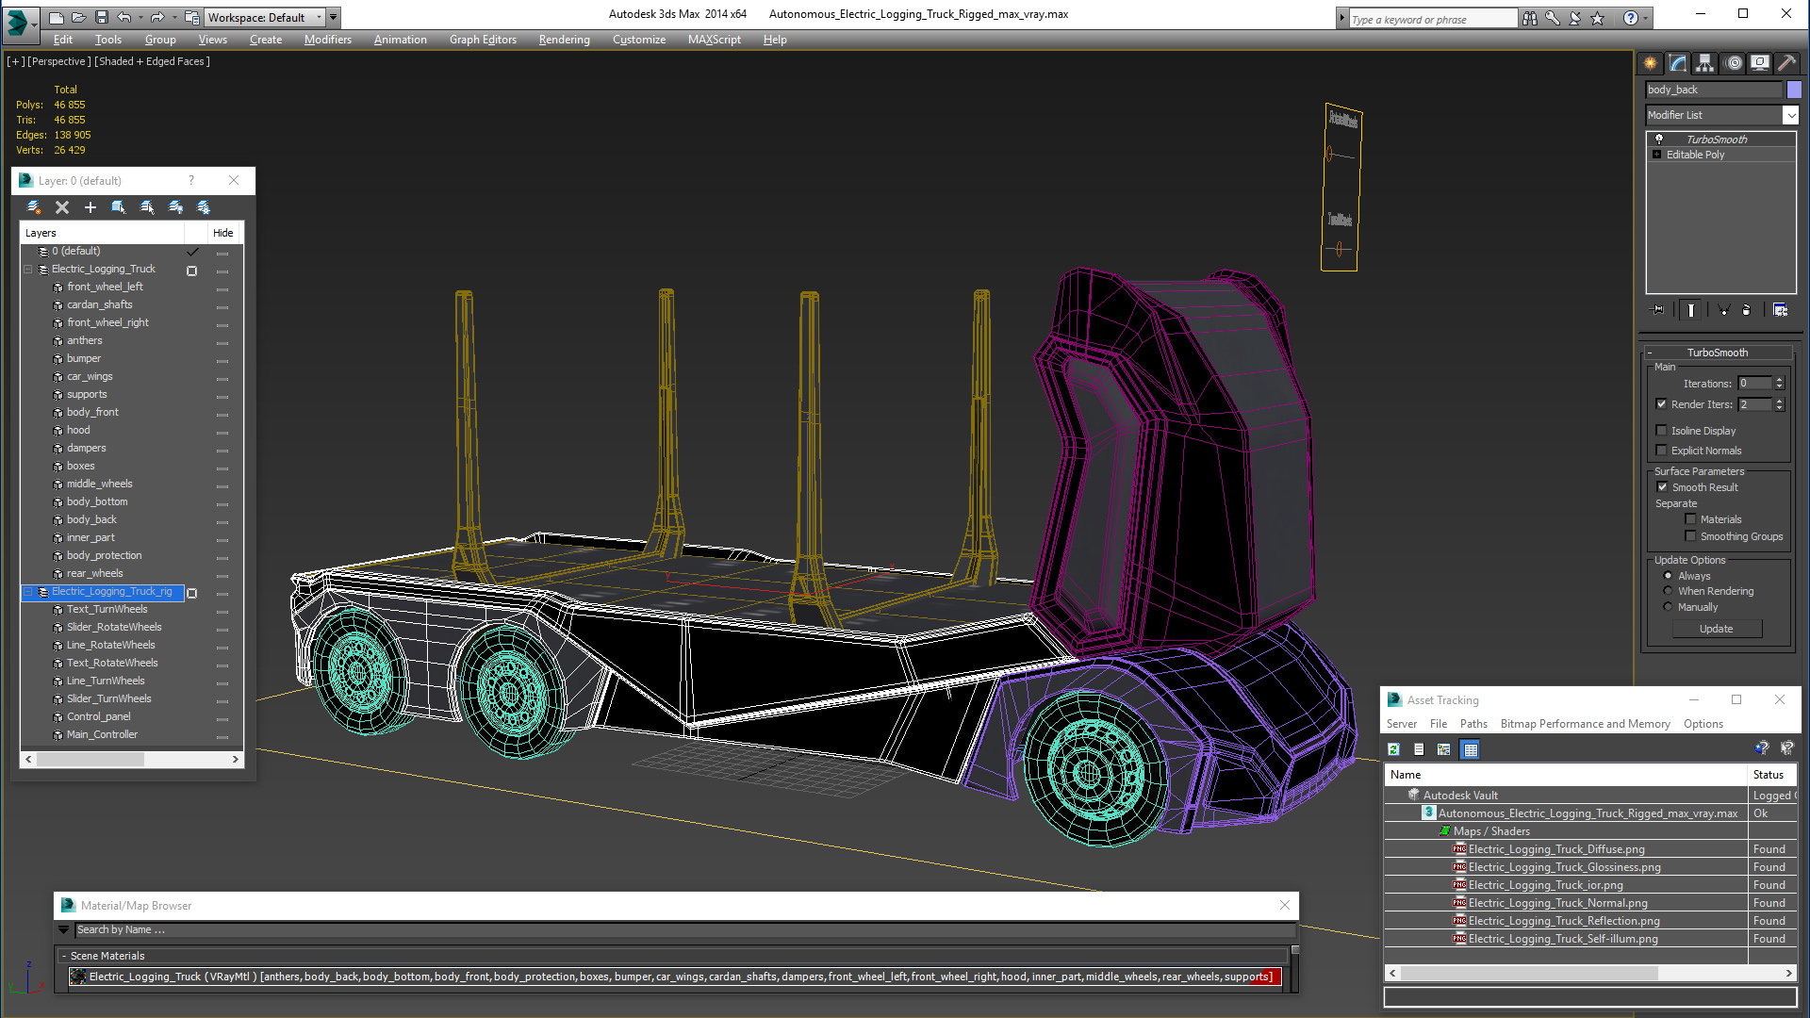Viewport: 1810px width, 1018px height.
Task: Click Make Unique icon under modifier stack
Action: pyautogui.click(x=1723, y=310)
